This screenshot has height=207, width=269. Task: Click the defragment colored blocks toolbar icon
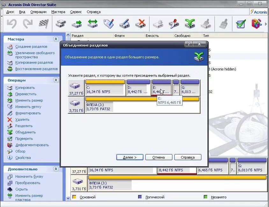[257, 24]
